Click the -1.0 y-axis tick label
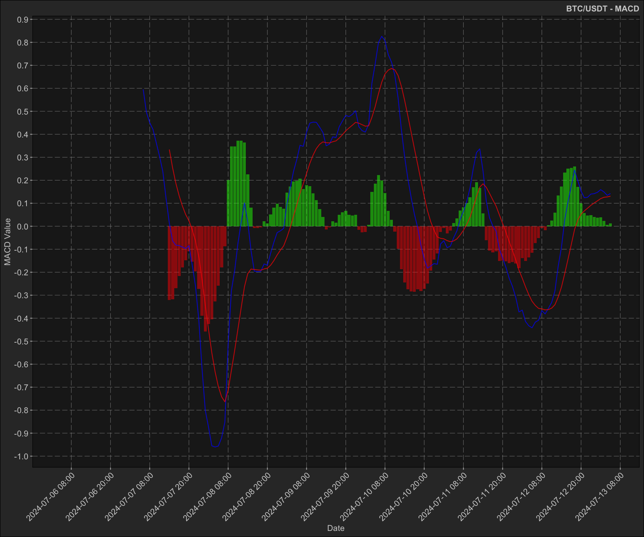644x537 pixels. click(21, 456)
